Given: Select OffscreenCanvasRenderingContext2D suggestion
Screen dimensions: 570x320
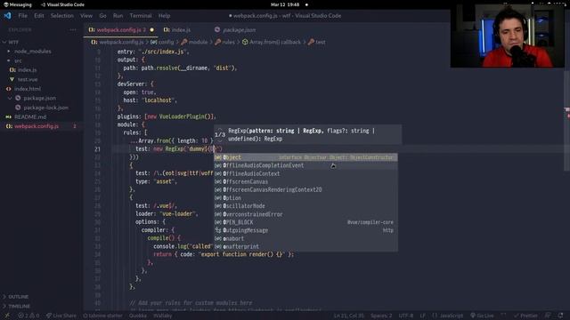Looking at the screenshot, I should (305, 189).
